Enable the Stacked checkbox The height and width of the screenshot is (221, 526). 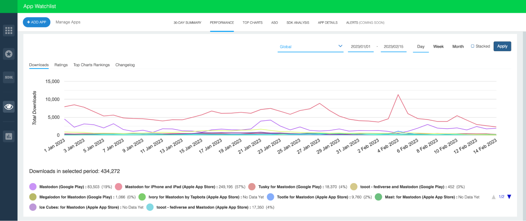click(473, 46)
